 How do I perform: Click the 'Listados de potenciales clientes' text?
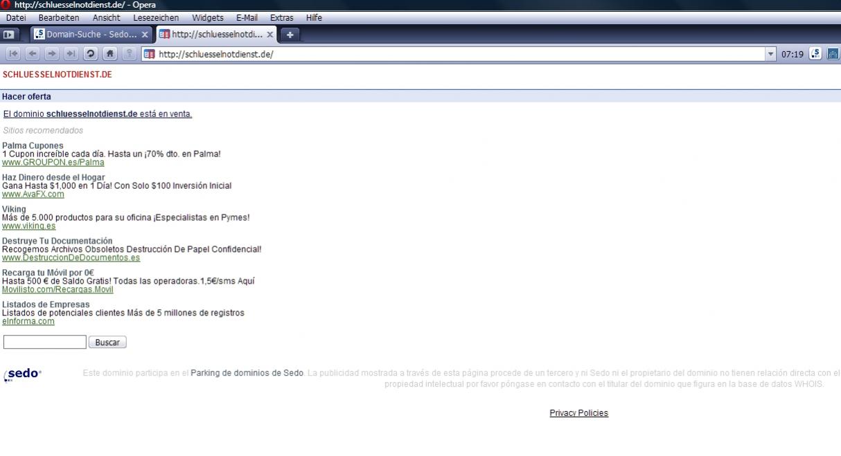123,313
